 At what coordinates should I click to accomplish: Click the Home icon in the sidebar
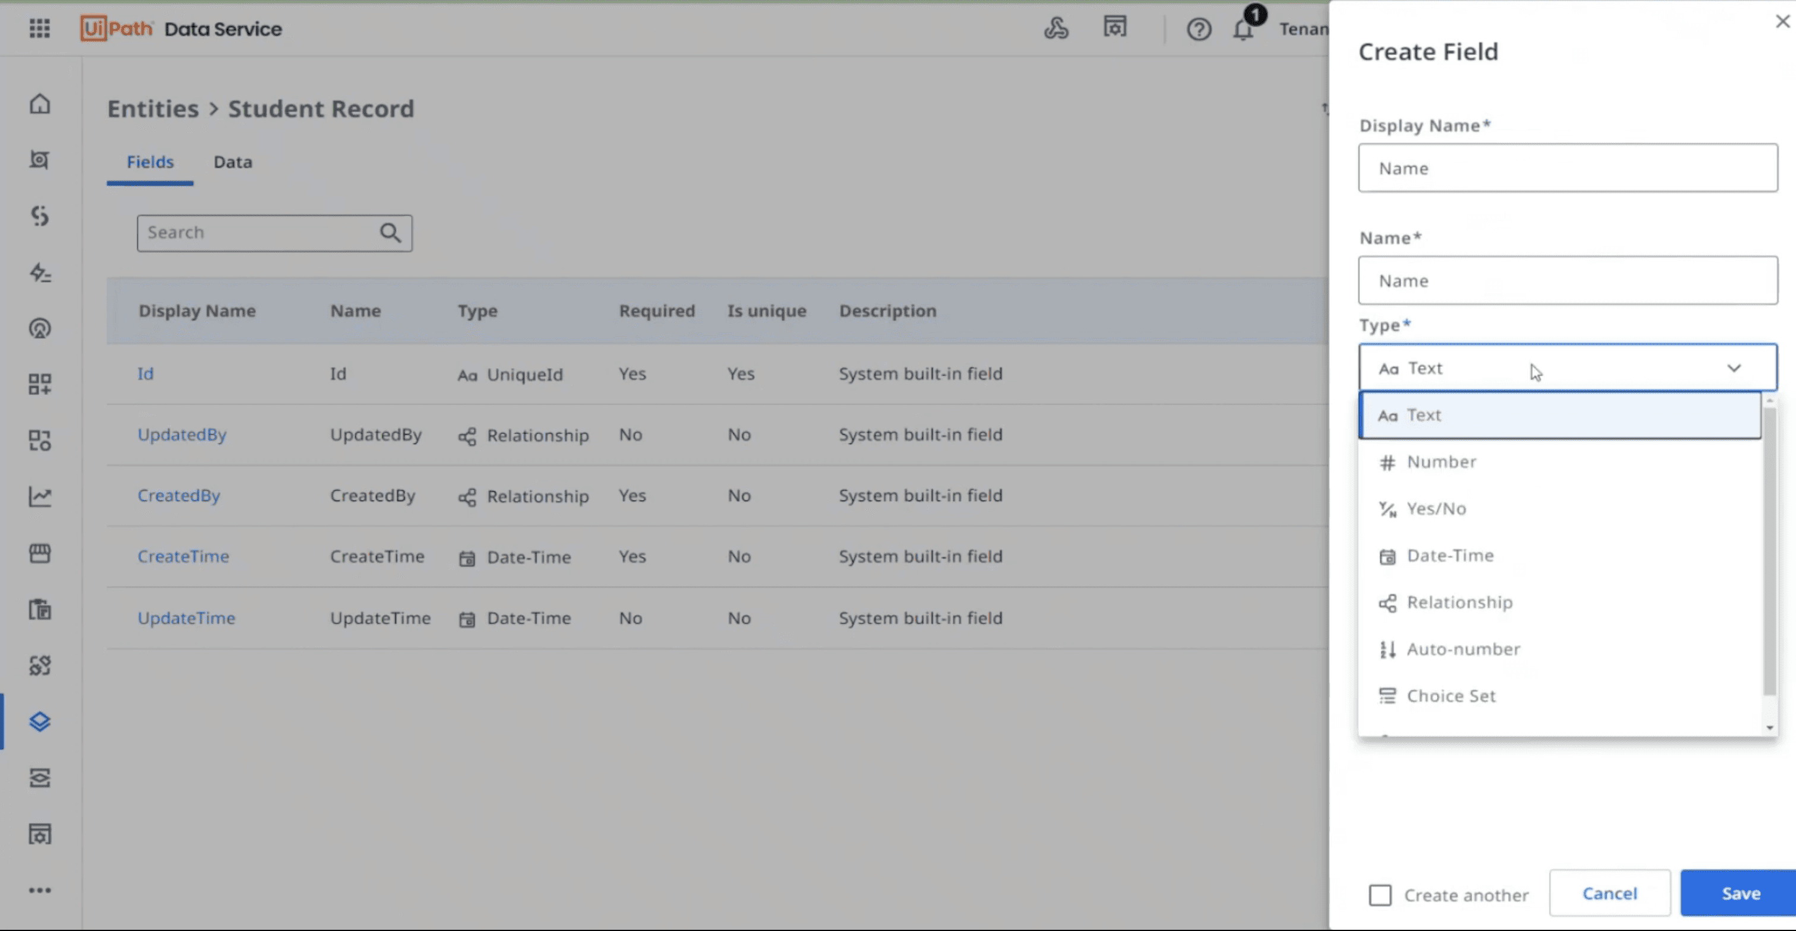tap(40, 104)
